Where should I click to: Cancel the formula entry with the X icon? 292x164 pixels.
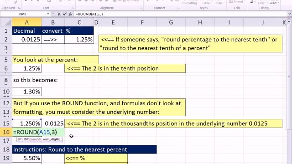click(x=59, y=14)
